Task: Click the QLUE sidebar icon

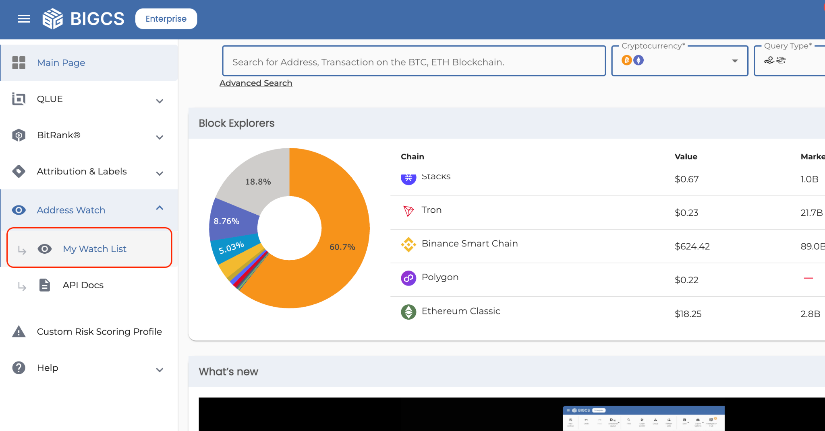Action: [19, 99]
